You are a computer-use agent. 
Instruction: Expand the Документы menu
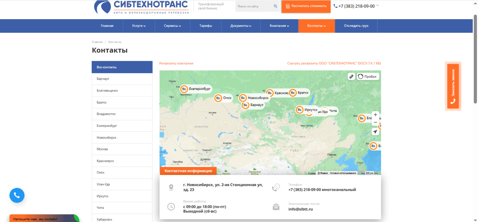tap(241, 26)
